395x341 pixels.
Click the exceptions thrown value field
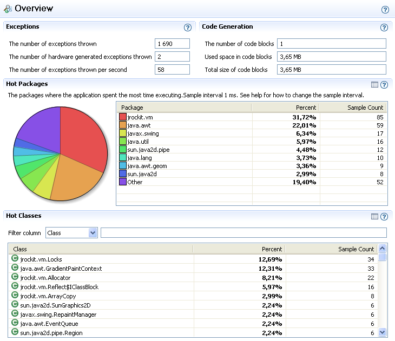[x=172, y=44]
